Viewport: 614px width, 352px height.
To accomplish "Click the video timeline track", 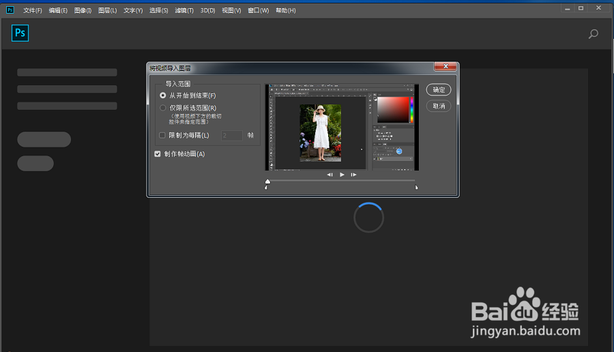I will 341,181.
